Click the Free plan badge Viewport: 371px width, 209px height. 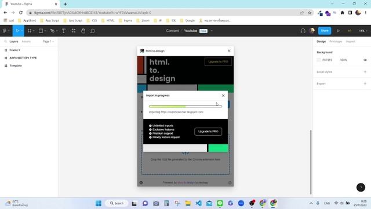(x=203, y=31)
